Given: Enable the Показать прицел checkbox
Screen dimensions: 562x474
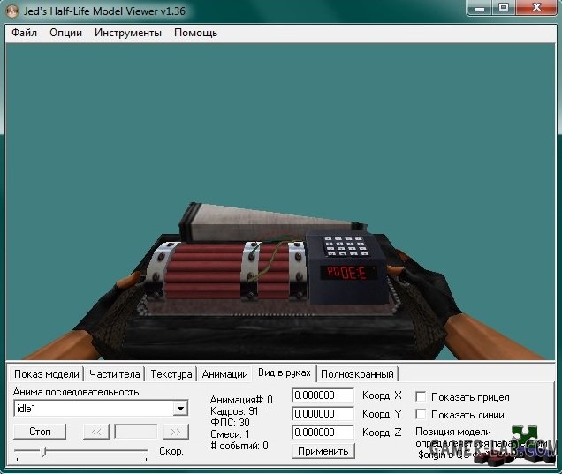Looking at the screenshot, I should [421, 396].
